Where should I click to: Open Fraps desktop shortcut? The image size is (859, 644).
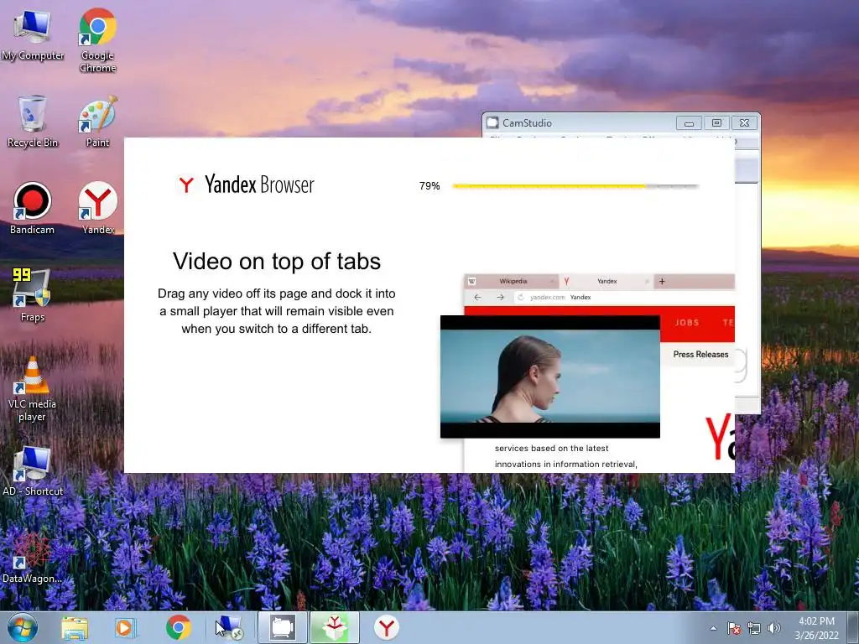(x=33, y=296)
